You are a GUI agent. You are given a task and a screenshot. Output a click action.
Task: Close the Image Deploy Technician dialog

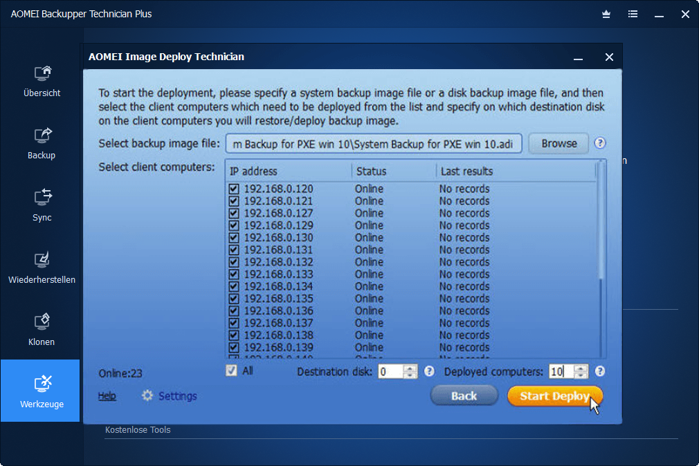pos(610,57)
